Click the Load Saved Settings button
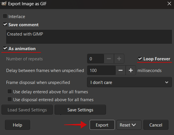This screenshot has width=174, height=135. pos(27,110)
